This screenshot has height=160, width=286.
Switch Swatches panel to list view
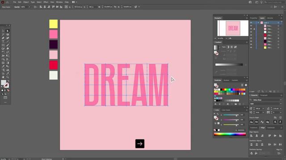[x=242, y=85]
